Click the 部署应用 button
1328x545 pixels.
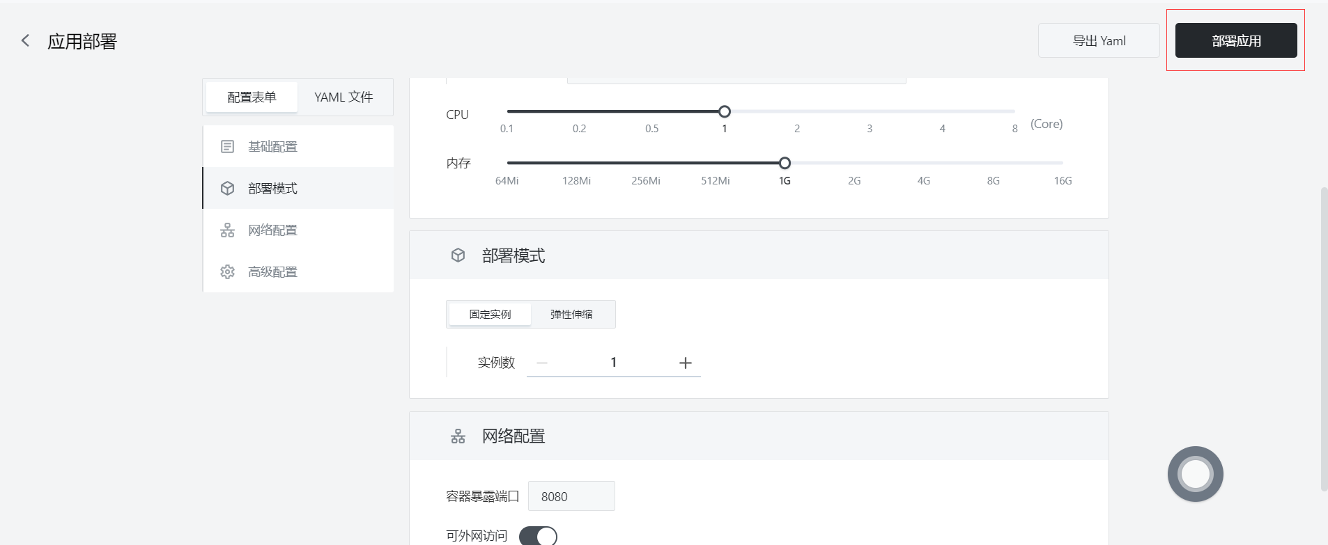pos(1236,41)
